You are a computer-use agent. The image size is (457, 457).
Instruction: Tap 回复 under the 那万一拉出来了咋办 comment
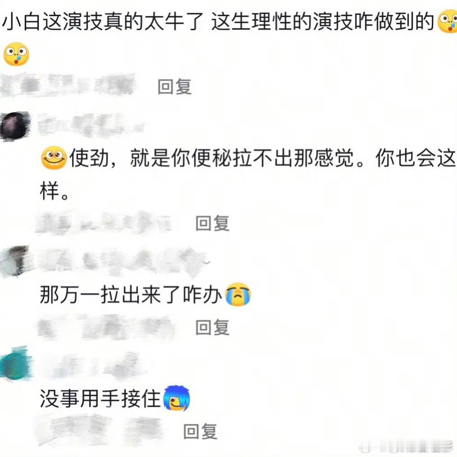pyautogui.click(x=212, y=327)
